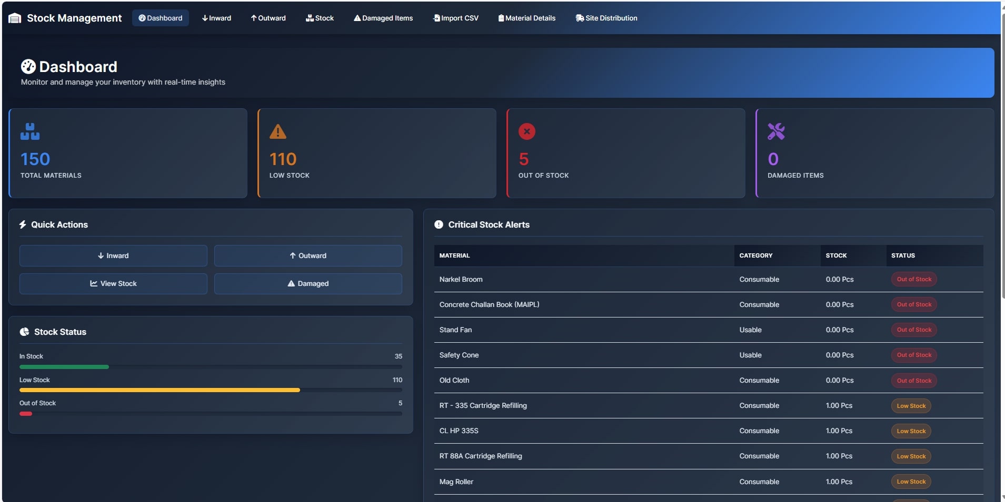Click the lightning bolt icon beside Quick Actions
Viewport: 1005px width, 502px height.
point(22,224)
